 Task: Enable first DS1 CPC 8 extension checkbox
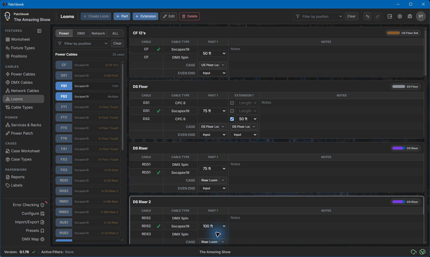[232, 103]
